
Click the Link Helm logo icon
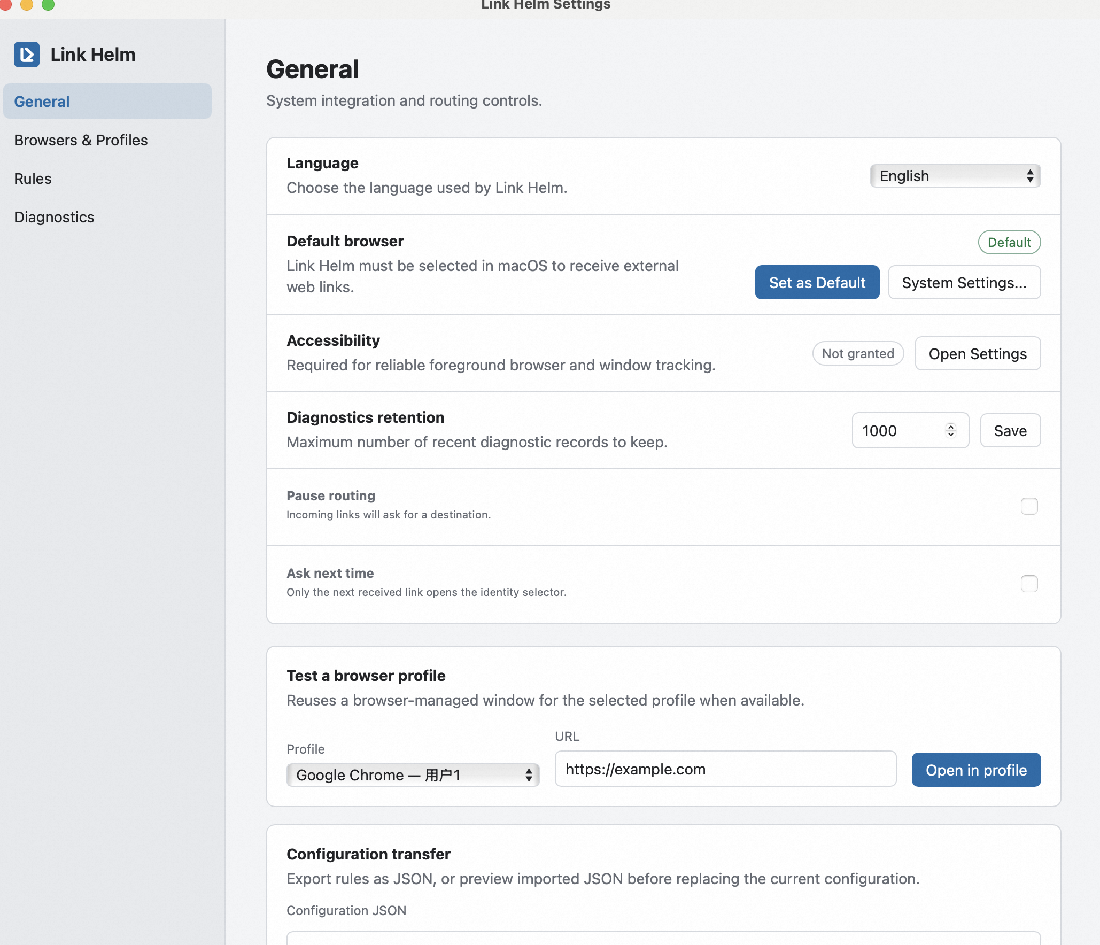27,55
